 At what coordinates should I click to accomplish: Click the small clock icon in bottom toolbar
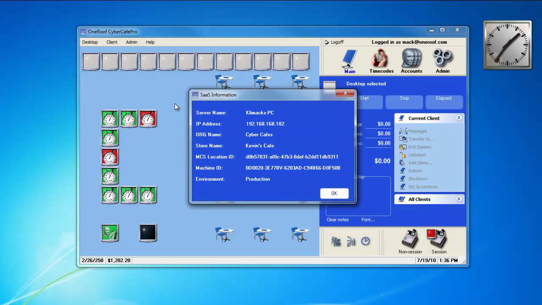point(365,241)
